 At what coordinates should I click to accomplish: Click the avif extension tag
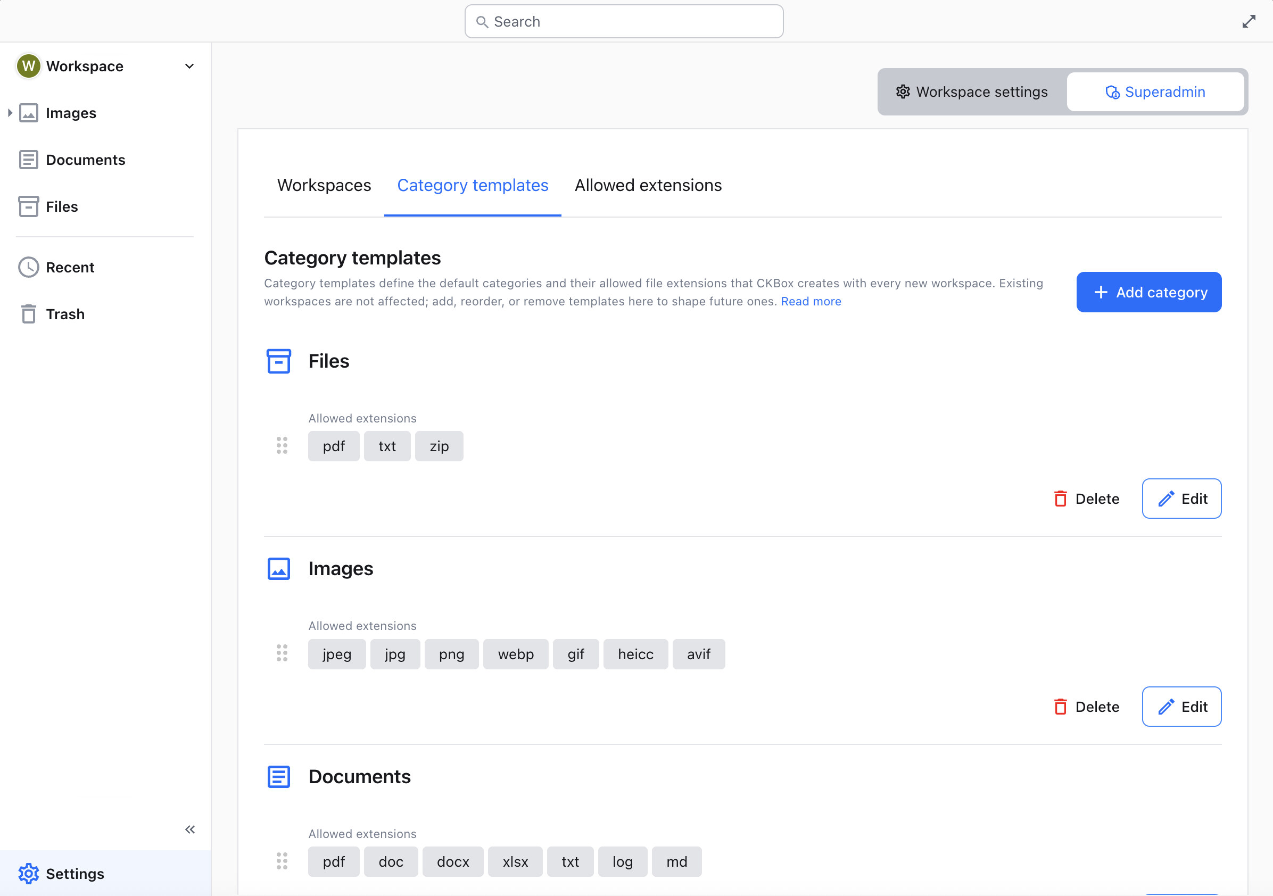click(699, 654)
